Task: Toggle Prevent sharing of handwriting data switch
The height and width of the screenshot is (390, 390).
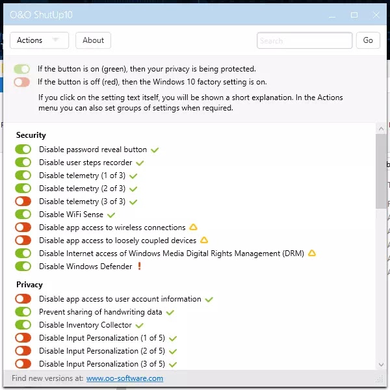Action: (x=23, y=311)
